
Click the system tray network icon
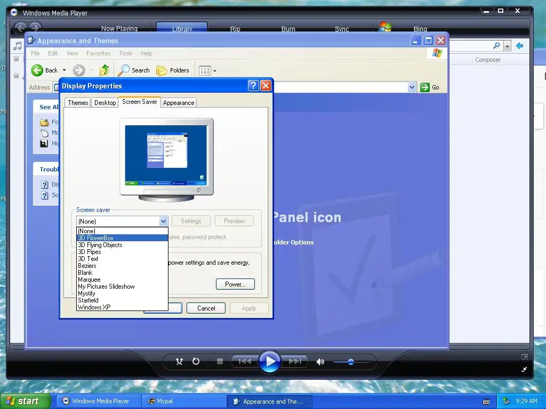pyautogui.click(x=507, y=401)
